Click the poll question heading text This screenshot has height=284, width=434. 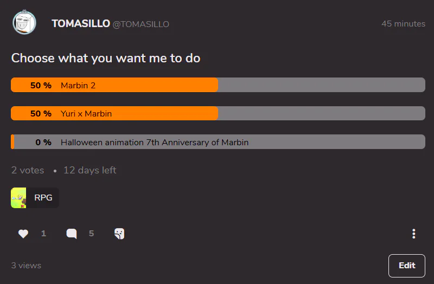click(x=106, y=58)
